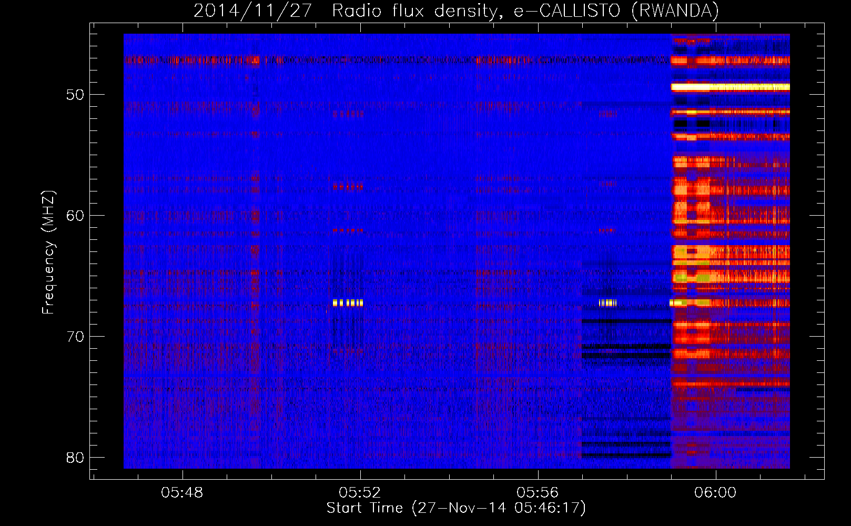
Task: Click the plot title 2014/11/27 Radio flux density
Action: pyautogui.click(x=456, y=11)
